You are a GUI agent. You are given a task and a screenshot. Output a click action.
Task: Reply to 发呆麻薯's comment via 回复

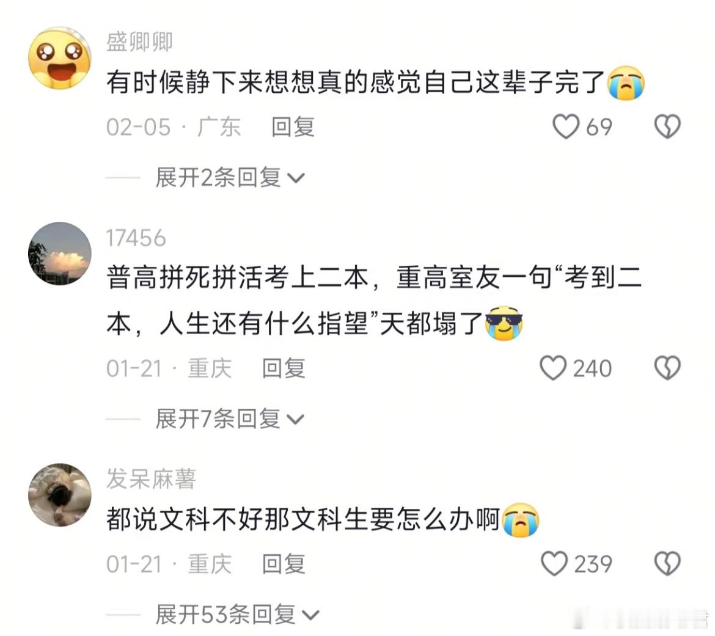(x=284, y=564)
